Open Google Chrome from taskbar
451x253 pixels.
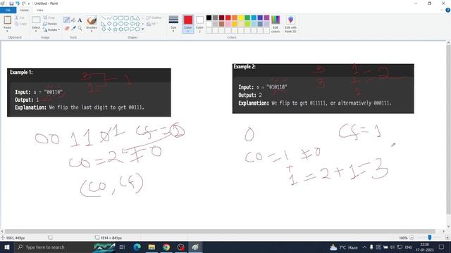coord(166,247)
